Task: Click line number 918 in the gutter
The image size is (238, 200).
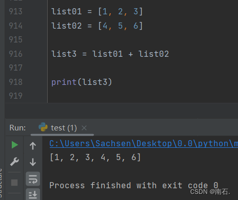Action: 15,82
